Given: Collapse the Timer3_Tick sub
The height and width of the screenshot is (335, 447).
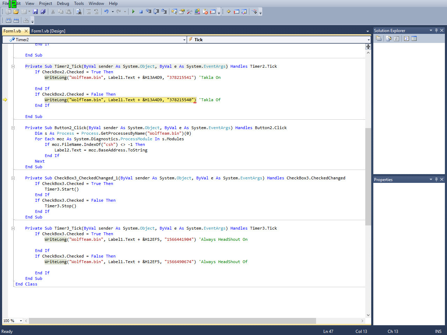Looking at the screenshot, I should coord(13,228).
